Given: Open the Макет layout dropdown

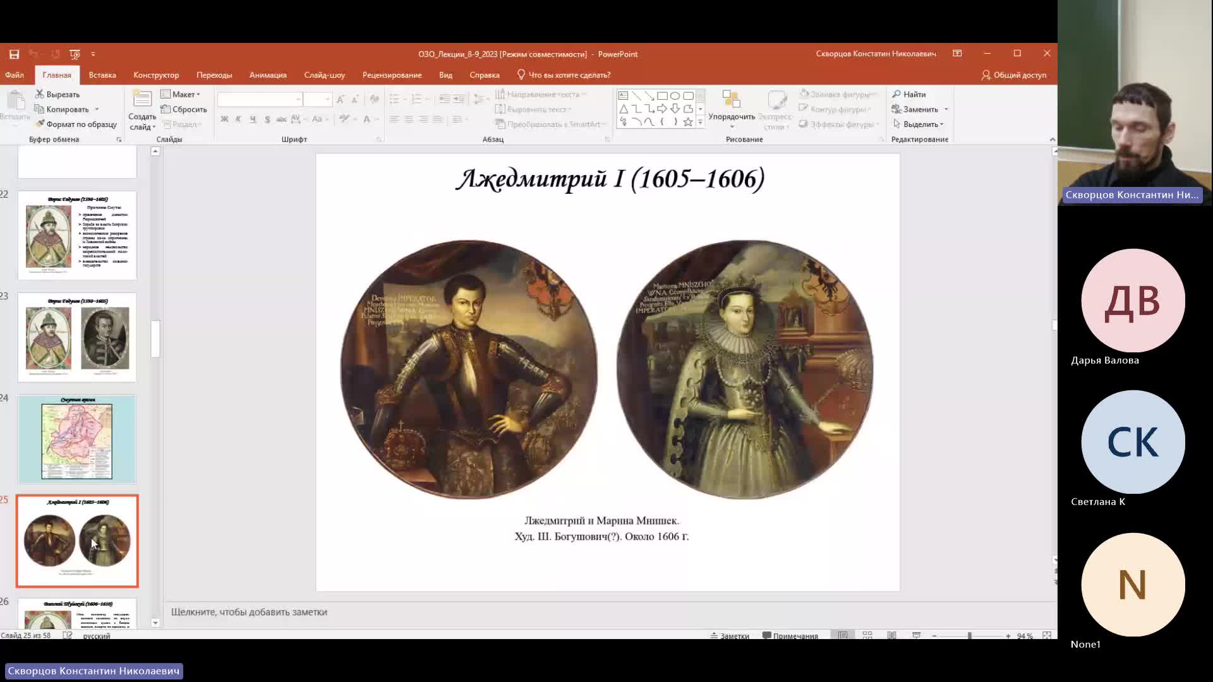Looking at the screenshot, I should click(181, 94).
